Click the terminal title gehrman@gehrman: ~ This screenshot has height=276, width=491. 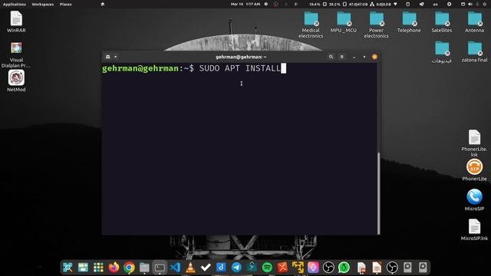point(241,57)
